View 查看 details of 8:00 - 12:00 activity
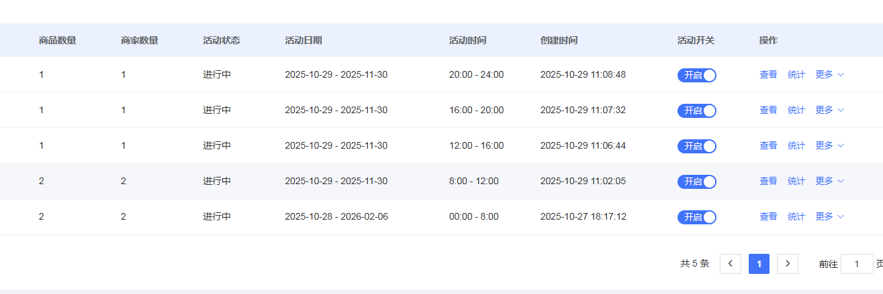This screenshot has height=294, width=883. coord(768,181)
